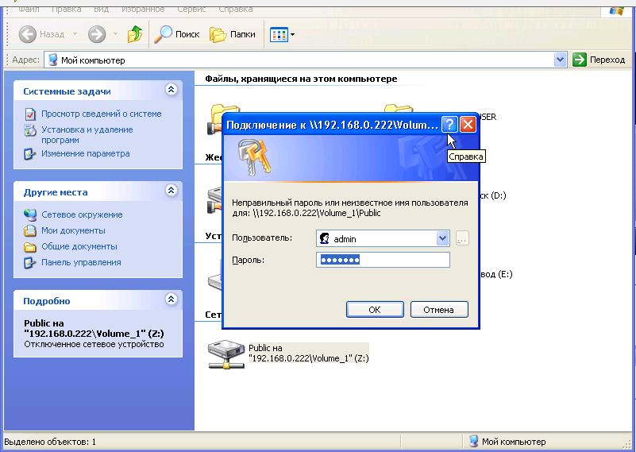
Task: Go up one folder level
Action: [x=135, y=34]
